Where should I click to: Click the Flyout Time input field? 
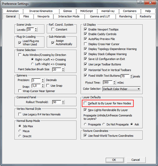click(x=108, y=82)
